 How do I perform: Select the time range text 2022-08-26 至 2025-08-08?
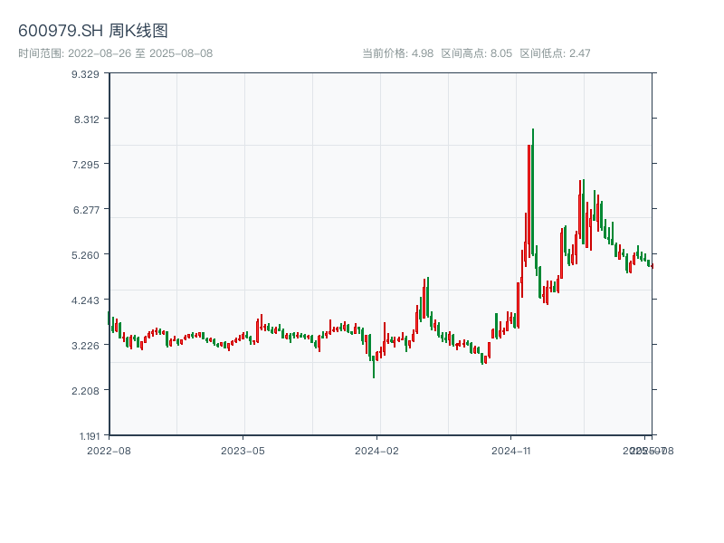click(x=140, y=53)
